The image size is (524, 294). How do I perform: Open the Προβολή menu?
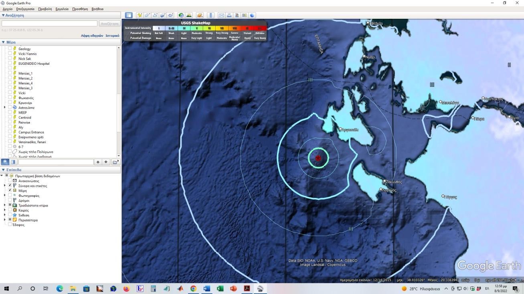(45, 9)
